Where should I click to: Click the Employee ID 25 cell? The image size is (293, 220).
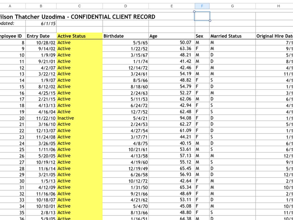coord(13,150)
